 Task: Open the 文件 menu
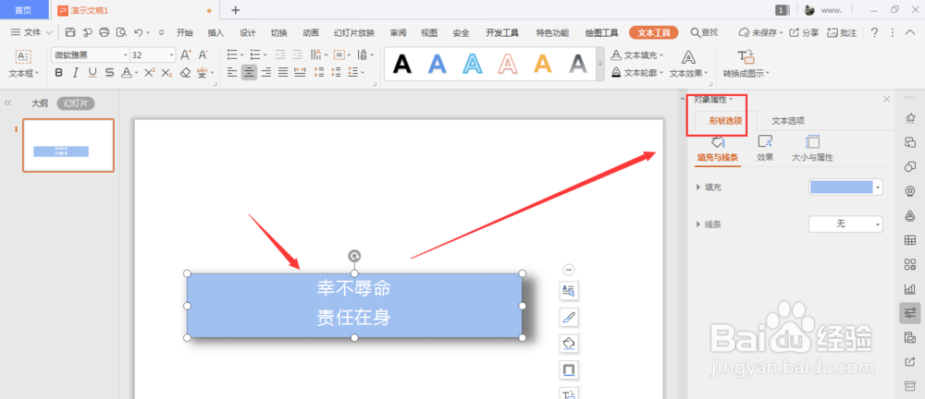coord(31,32)
